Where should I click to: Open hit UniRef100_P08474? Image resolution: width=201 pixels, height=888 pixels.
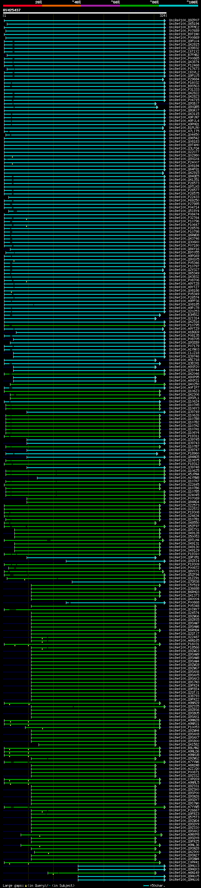(x=184, y=215)
